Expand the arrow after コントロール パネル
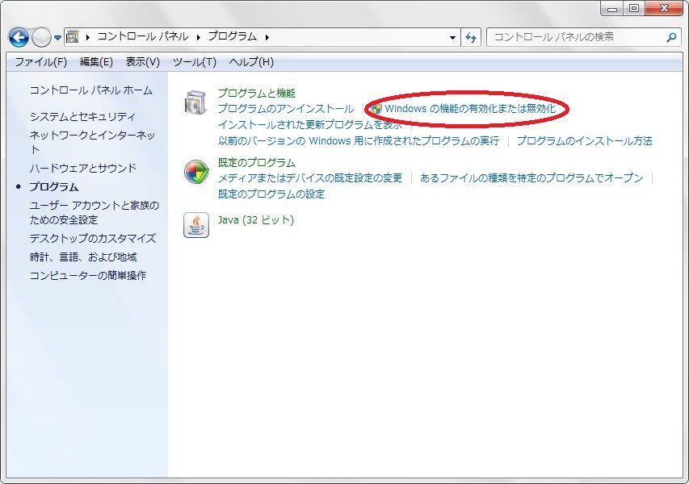Screen dimensions: 689x484 (x=198, y=37)
